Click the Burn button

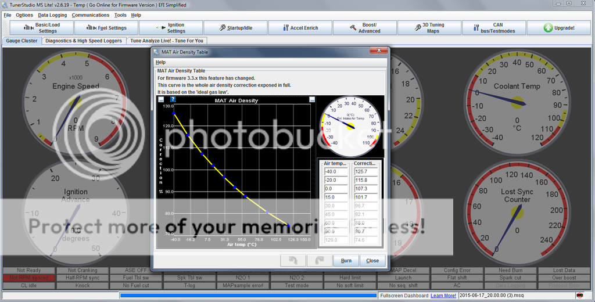pos(346,261)
